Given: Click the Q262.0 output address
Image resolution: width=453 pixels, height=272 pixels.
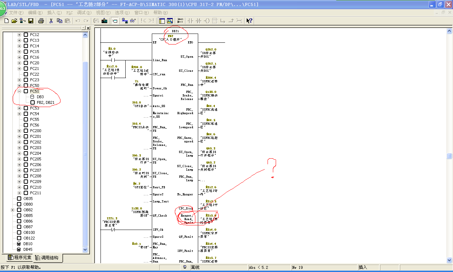Looking at the screenshot, I should pos(212,49).
